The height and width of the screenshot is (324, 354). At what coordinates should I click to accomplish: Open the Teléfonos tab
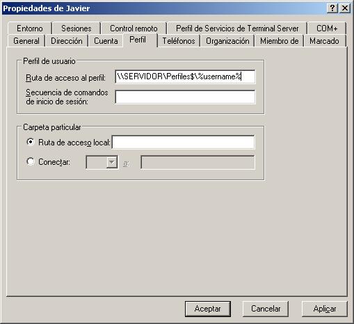point(179,41)
